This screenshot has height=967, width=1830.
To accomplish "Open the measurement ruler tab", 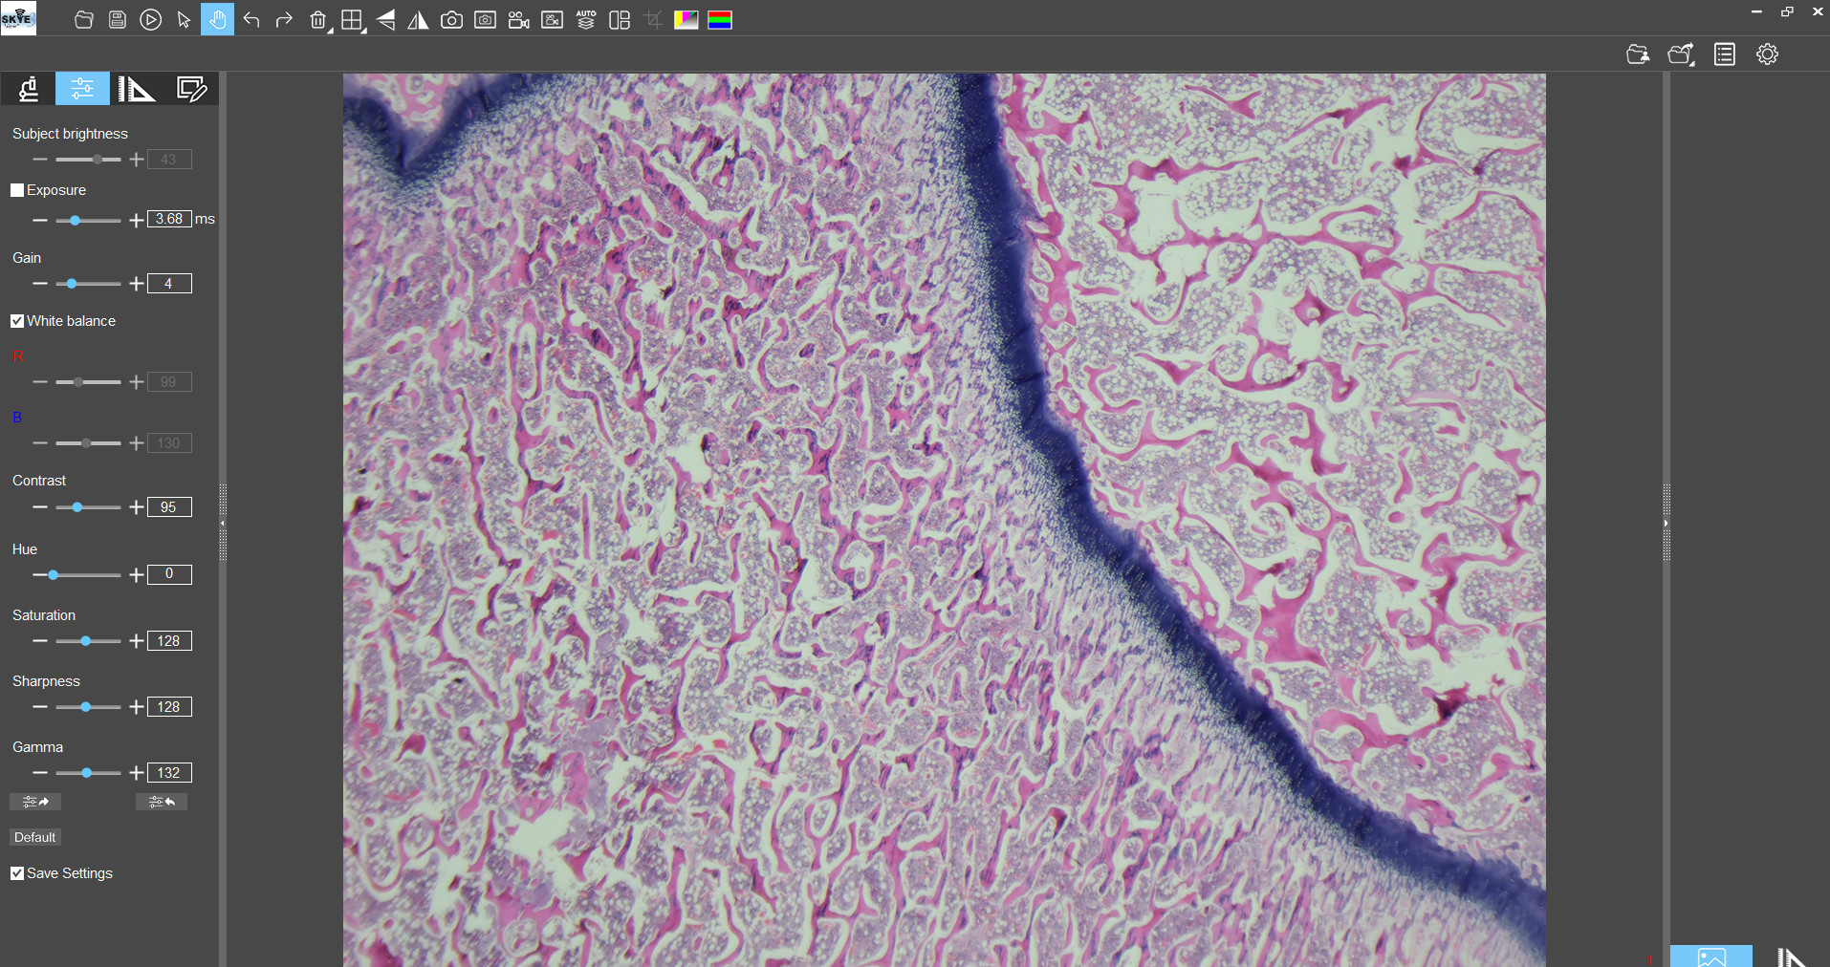I will (136, 89).
